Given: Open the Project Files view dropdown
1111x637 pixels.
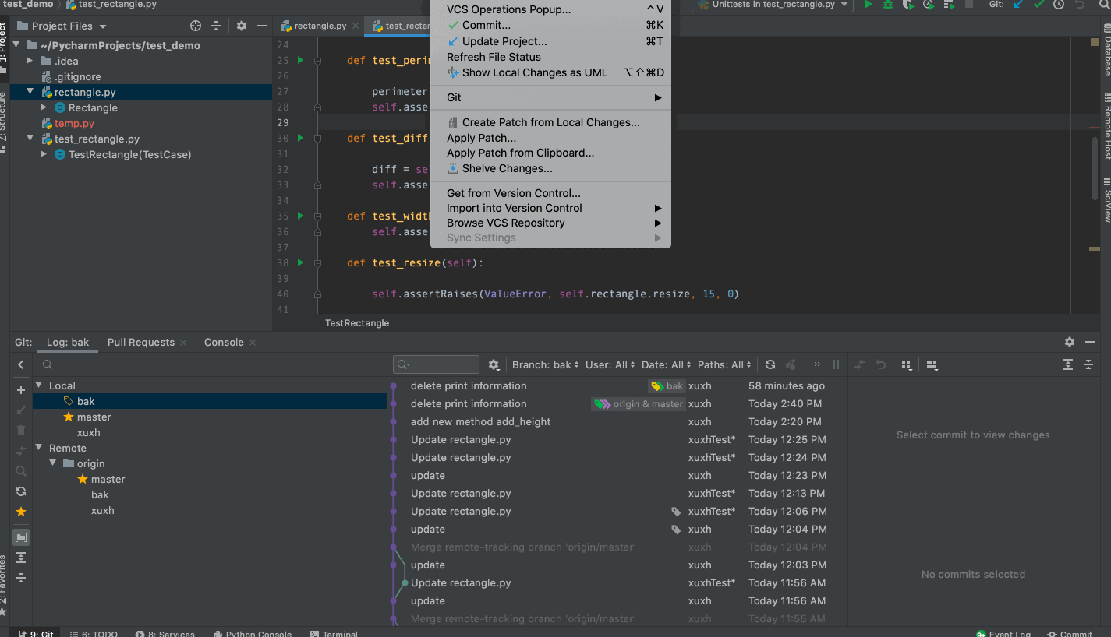Looking at the screenshot, I should pyautogui.click(x=62, y=26).
